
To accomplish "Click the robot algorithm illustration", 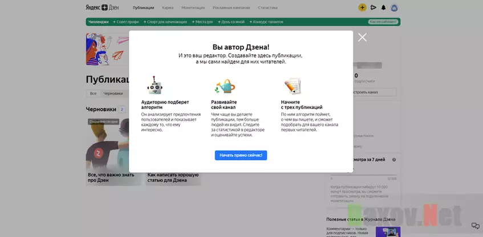I will click(155, 85).
